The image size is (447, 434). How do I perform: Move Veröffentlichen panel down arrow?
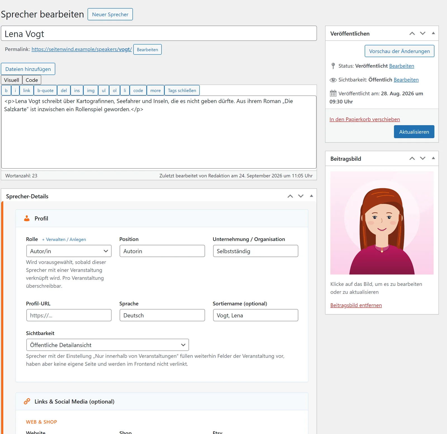coord(423,34)
